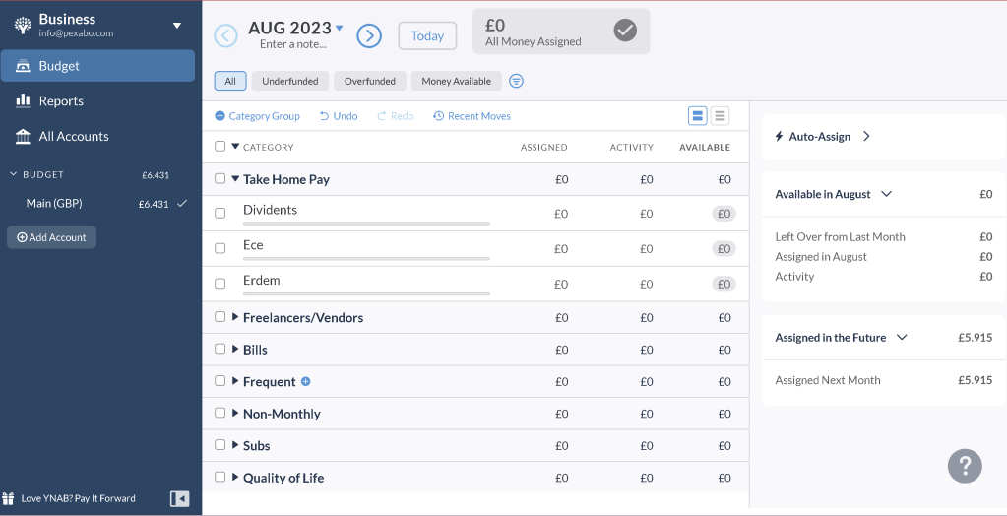
Task: Open the help question mark button
Action: coord(965,465)
